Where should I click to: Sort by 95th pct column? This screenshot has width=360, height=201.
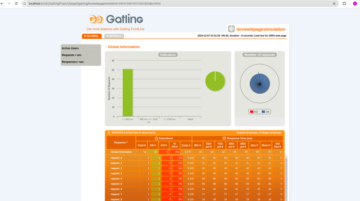click(231, 145)
